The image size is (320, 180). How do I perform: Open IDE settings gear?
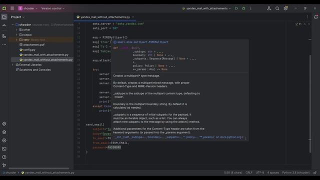point(285,8)
